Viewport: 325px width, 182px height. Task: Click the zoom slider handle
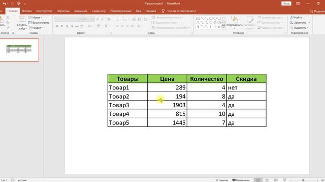coord(303,180)
